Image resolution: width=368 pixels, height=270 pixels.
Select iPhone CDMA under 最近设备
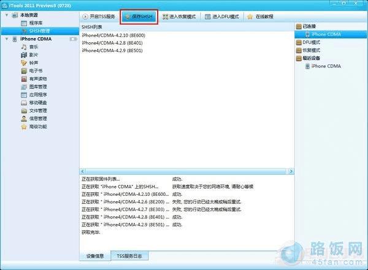click(x=326, y=66)
